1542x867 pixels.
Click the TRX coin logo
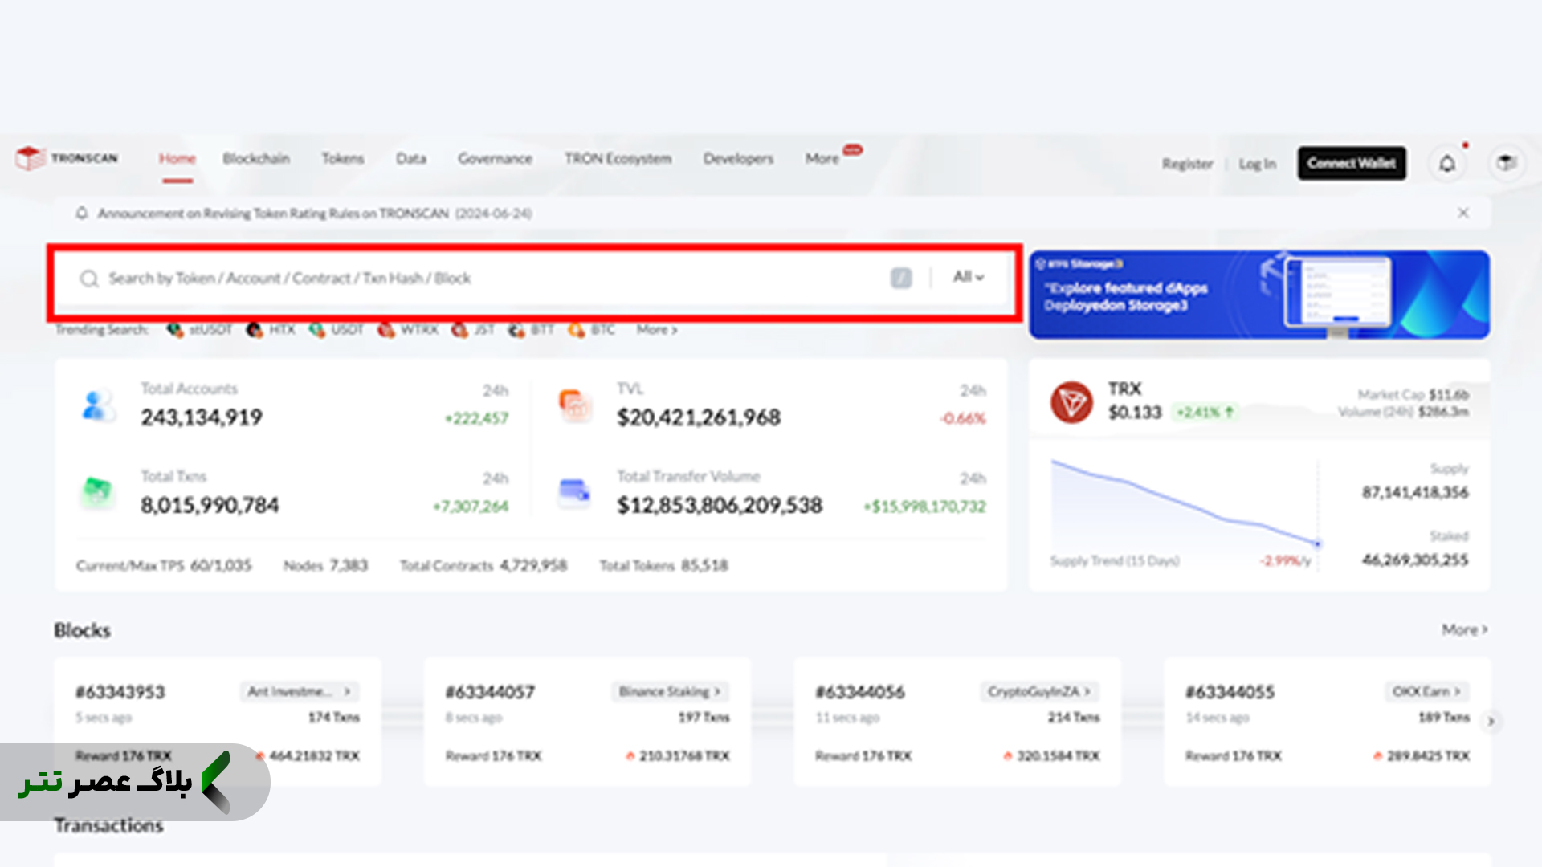coord(1071,402)
